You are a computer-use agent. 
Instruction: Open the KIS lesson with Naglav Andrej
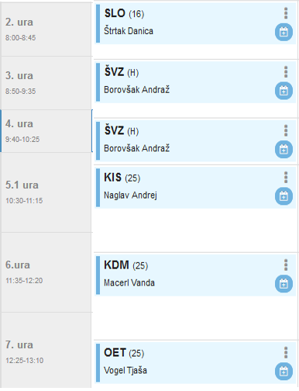[x=195, y=188]
